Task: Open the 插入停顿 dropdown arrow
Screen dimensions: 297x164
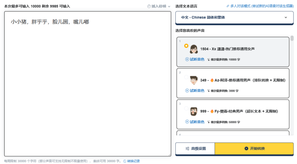Action: [x=169, y=6]
